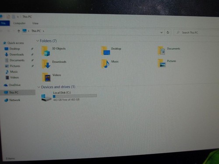219x164 pixels.
Task: Click the Refresh button beside address bar
Action: [168, 32]
